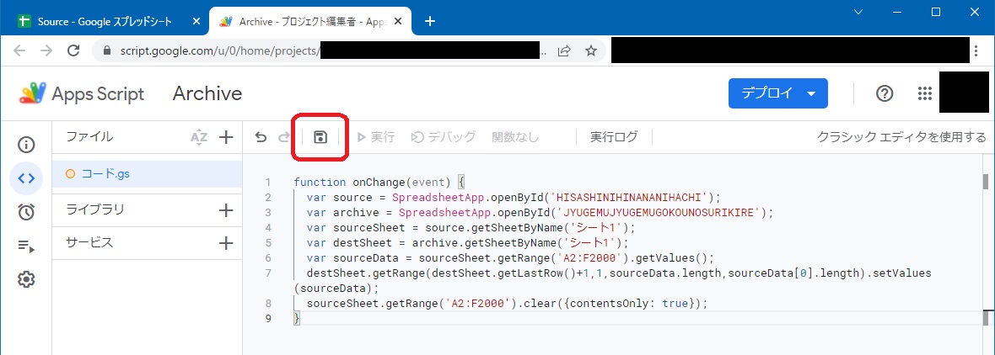Click the ライブラリ section label

click(95, 210)
